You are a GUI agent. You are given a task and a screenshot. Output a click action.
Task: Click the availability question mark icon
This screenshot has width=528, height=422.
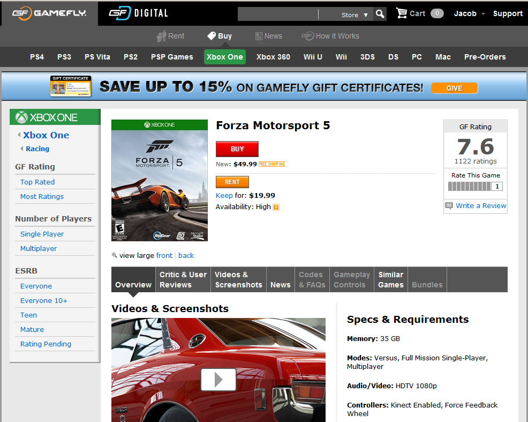pos(276,207)
